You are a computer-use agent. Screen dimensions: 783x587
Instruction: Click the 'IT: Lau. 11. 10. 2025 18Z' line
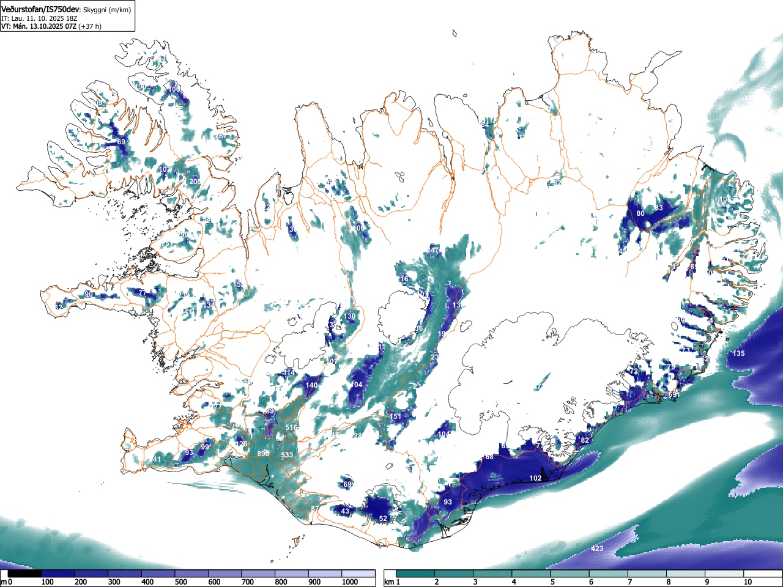coord(39,18)
